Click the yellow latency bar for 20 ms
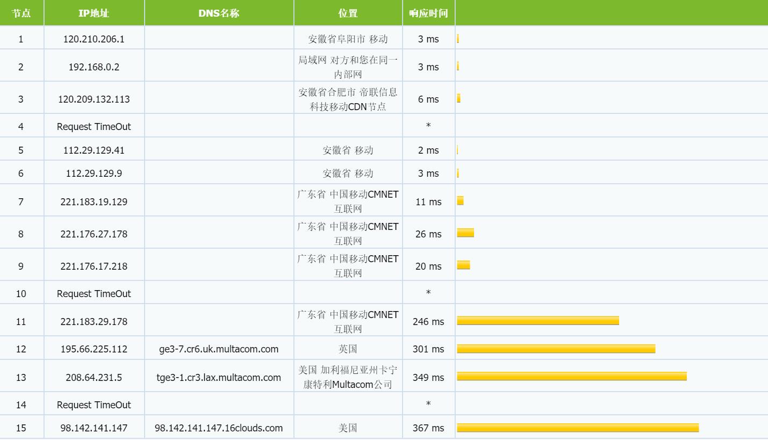 463,265
